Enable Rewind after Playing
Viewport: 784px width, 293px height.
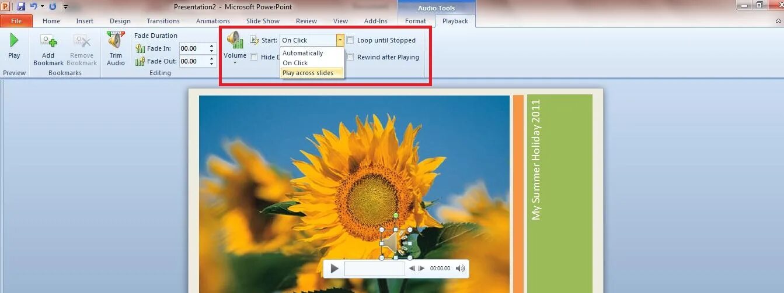click(350, 57)
